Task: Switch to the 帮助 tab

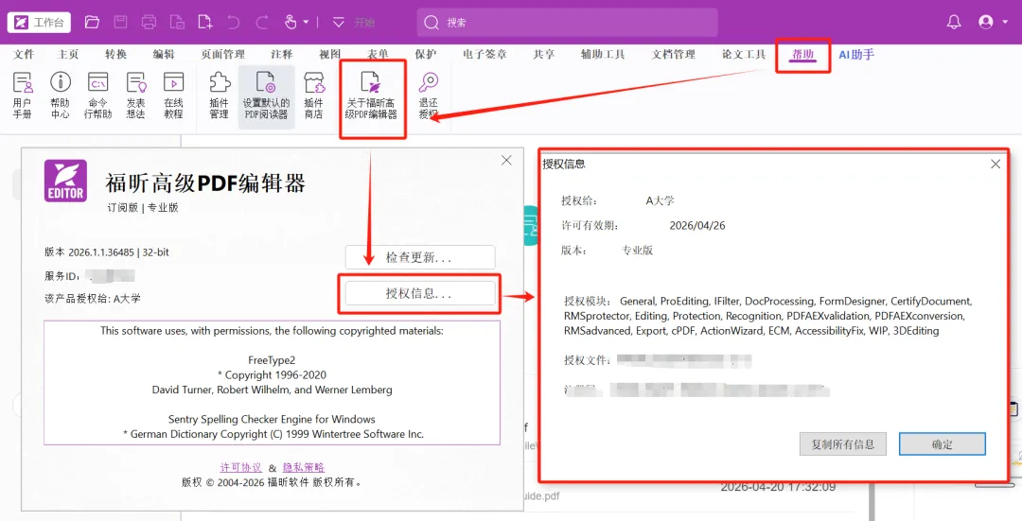Action: (x=802, y=55)
